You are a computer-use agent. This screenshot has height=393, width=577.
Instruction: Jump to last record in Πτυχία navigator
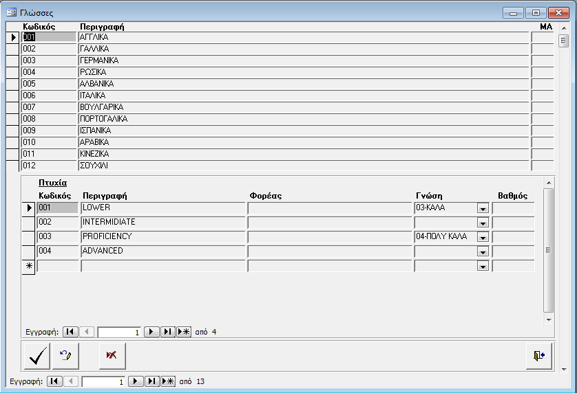(168, 332)
